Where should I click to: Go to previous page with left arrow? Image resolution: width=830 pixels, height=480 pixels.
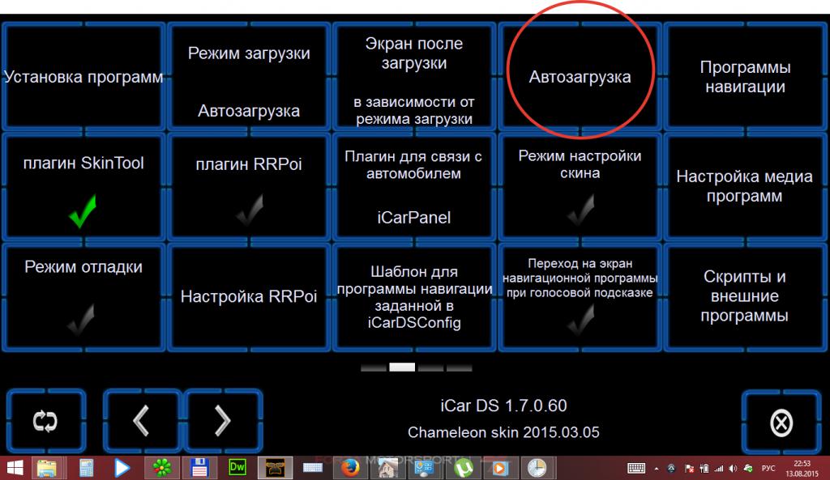pos(142,421)
